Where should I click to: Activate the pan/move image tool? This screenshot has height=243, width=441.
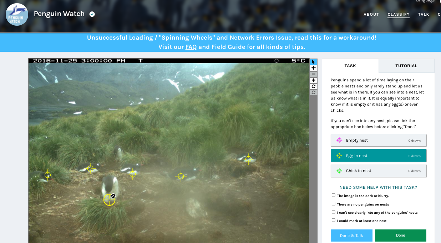click(x=313, y=68)
